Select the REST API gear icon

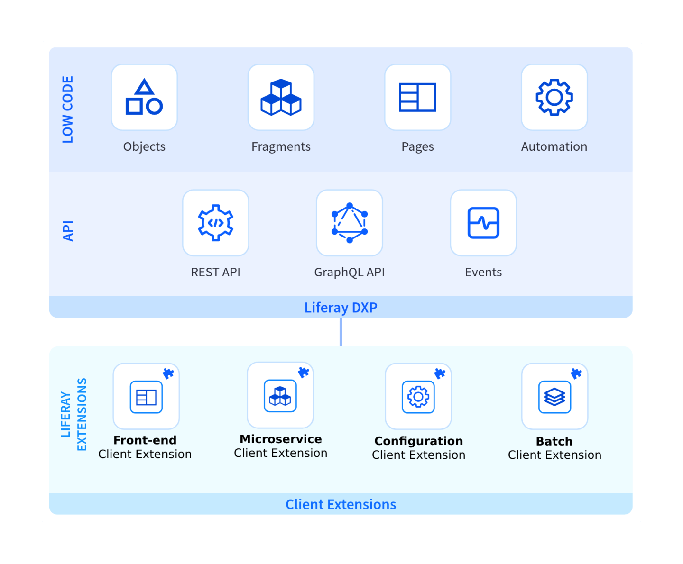pos(216,223)
